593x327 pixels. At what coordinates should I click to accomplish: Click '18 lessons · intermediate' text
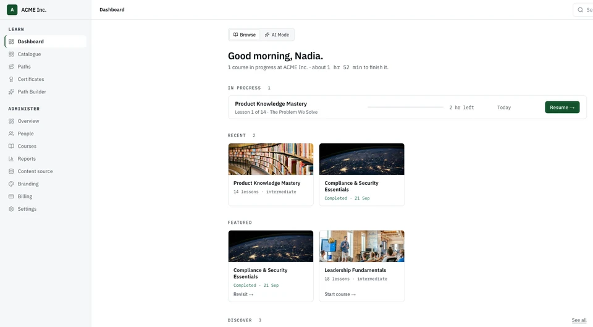356,279
